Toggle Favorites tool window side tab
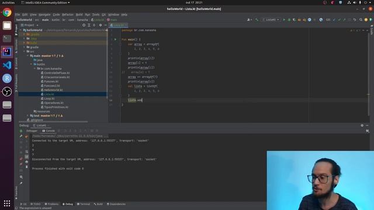The image size is (374, 210). pyautogui.click(x=16, y=193)
